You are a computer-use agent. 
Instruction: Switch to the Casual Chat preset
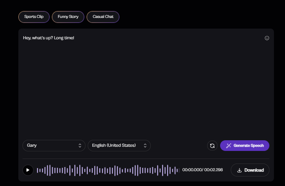103,17
